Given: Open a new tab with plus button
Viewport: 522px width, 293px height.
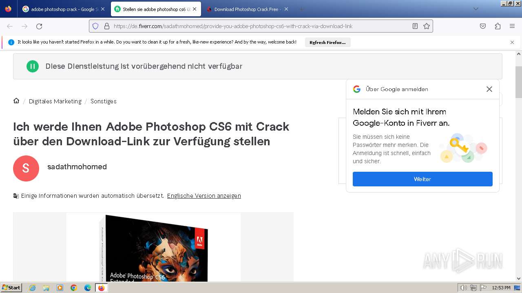Looking at the screenshot, I should (302, 9).
